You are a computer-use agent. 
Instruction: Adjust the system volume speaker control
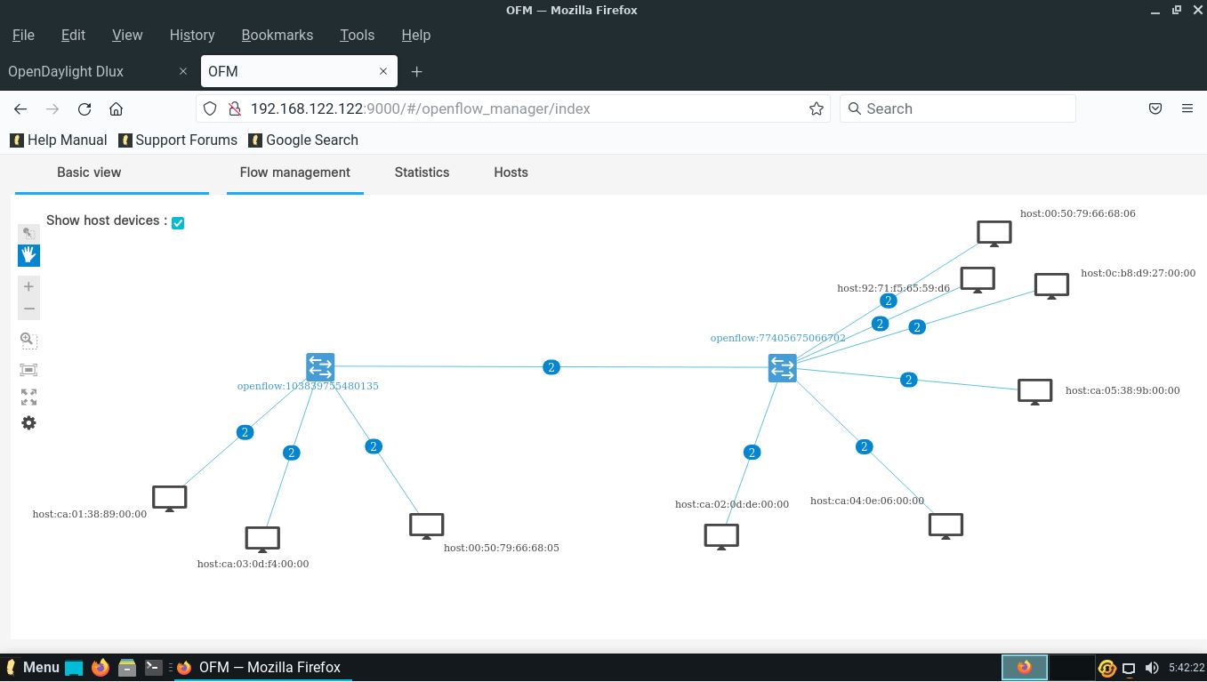(1152, 667)
